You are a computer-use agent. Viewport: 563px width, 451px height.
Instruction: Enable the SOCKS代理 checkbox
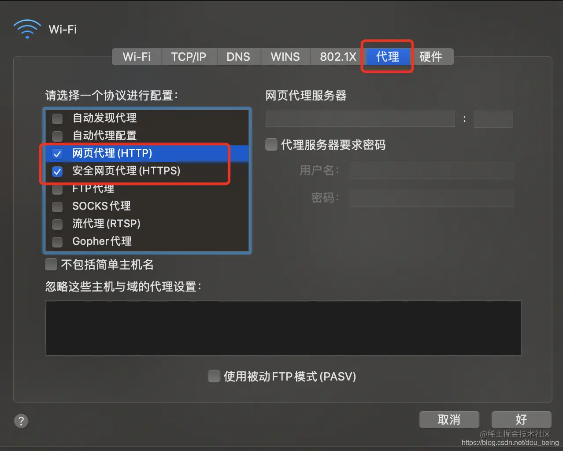[57, 207]
